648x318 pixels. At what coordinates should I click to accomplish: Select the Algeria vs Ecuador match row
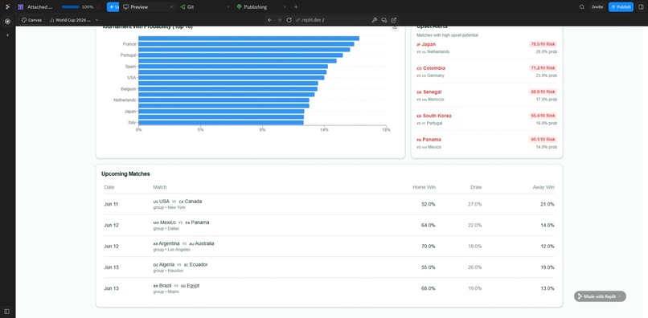click(x=329, y=267)
